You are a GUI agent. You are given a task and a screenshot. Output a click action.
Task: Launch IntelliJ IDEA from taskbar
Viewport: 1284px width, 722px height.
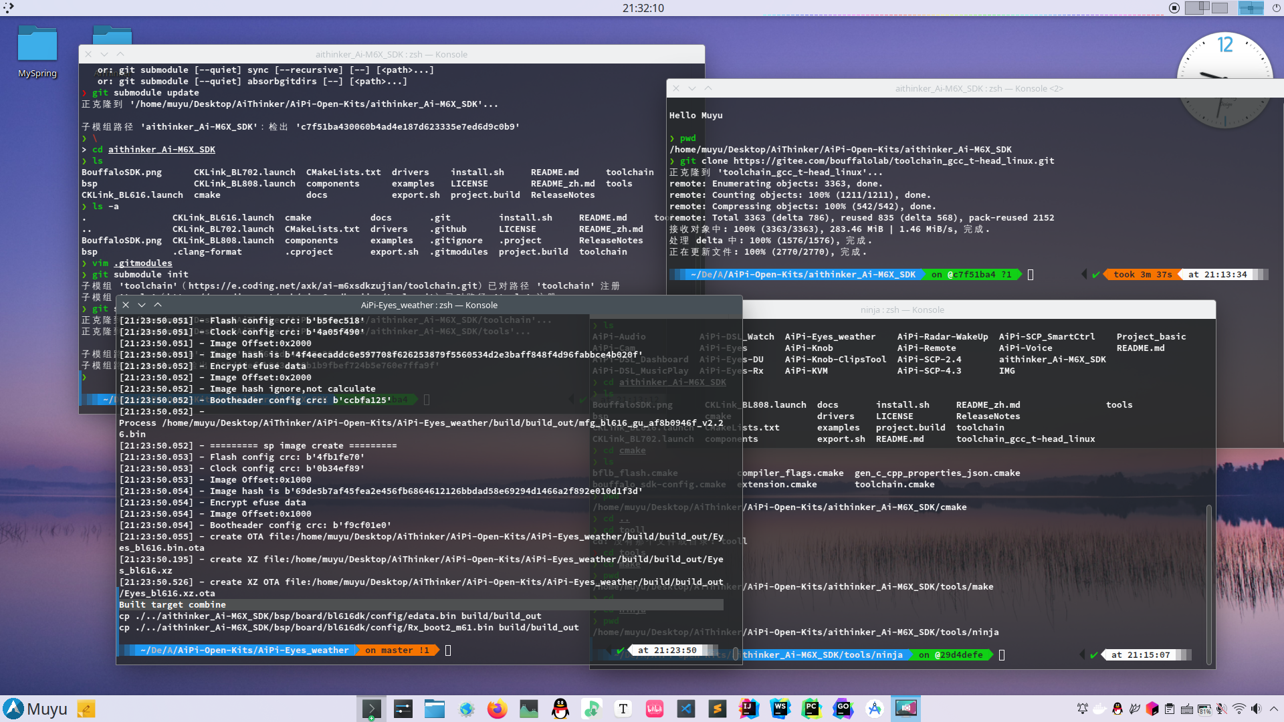749,709
